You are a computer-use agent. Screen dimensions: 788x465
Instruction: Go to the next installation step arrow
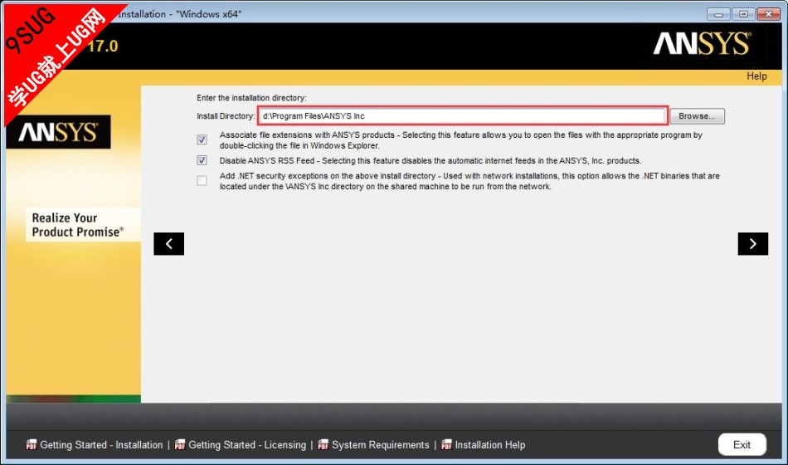click(752, 243)
